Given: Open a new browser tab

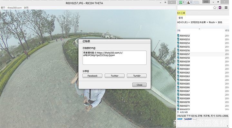Looking at the screenshot, I should point(196,2).
